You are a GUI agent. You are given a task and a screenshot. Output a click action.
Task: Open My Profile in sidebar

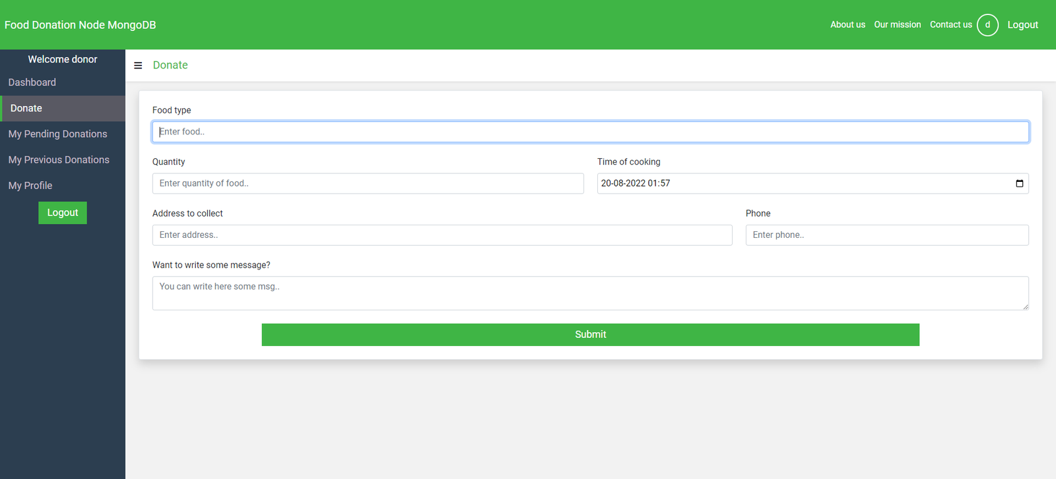(x=30, y=186)
